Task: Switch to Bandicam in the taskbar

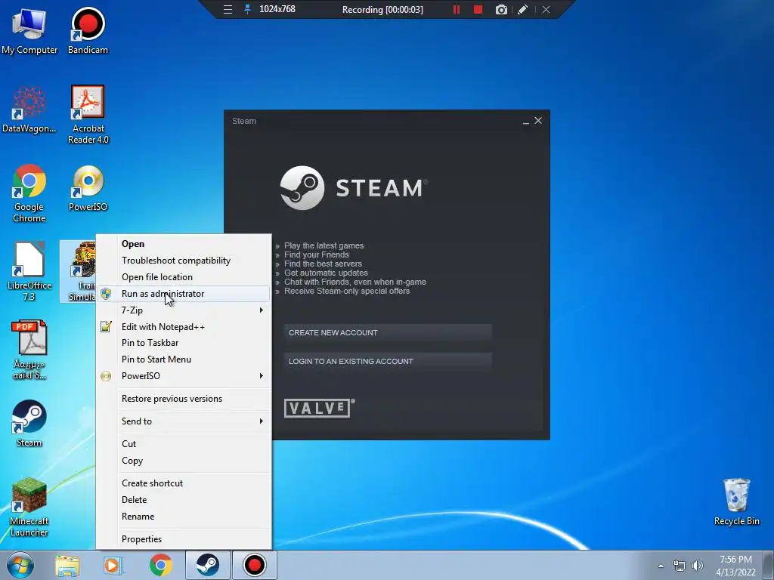Action: tap(254, 565)
